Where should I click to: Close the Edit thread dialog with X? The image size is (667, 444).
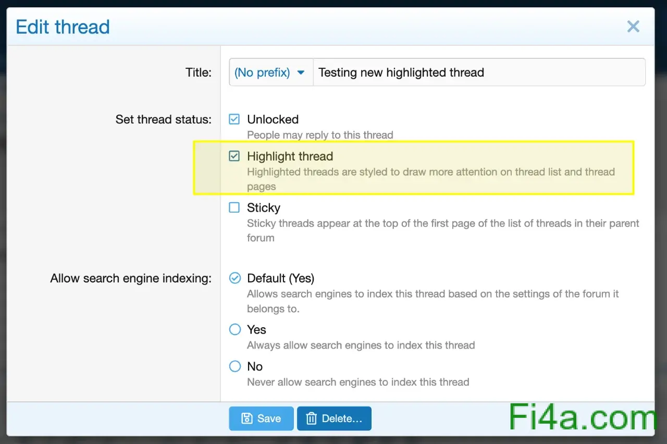(x=633, y=27)
